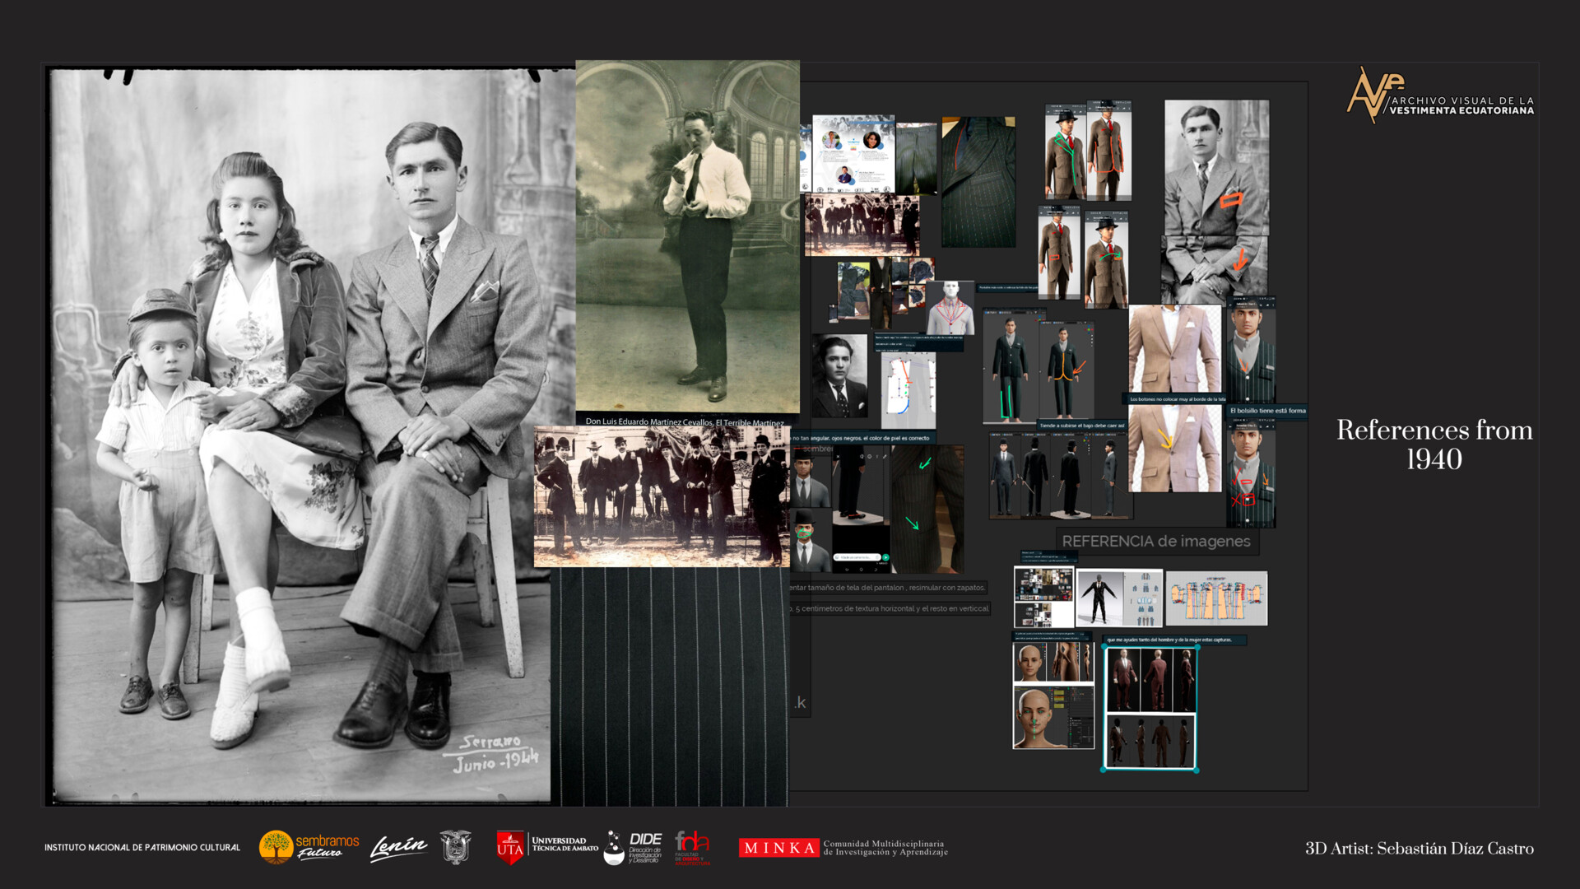Click the REFERENCIA de imagenes label
Viewport: 1580px width, 889px height.
1155,542
